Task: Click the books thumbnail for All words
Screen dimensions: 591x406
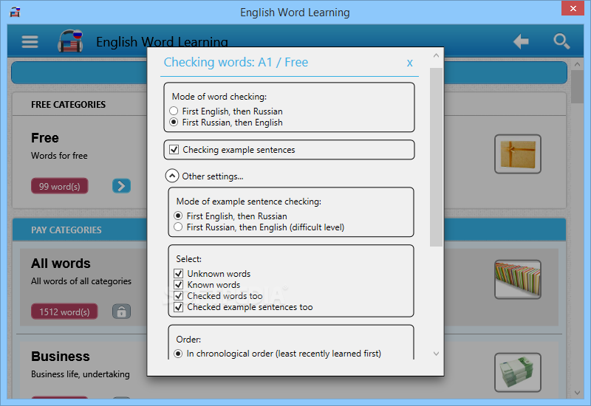Action: tap(518, 280)
